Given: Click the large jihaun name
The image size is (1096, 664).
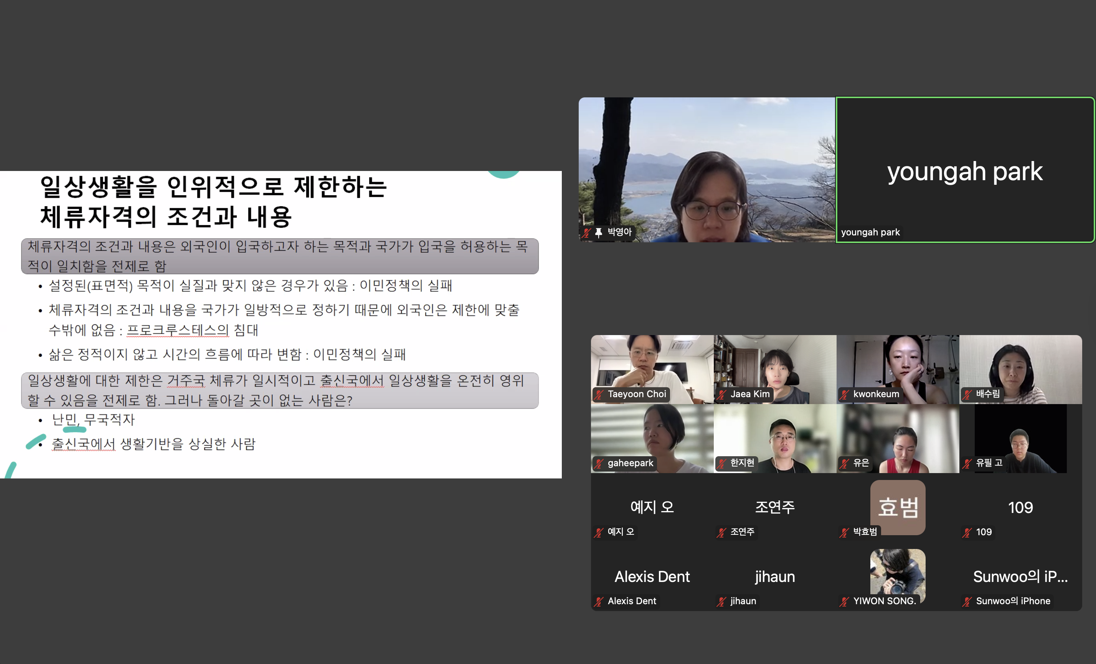Looking at the screenshot, I should (x=775, y=577).
